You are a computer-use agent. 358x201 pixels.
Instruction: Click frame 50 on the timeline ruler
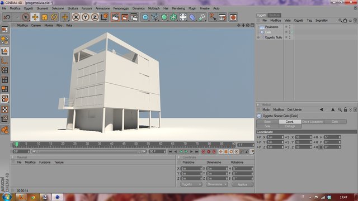136,144
